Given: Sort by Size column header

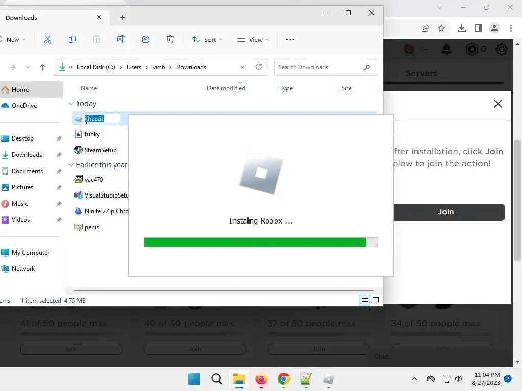Looking at the screenshot, I should tap(346, 88).
